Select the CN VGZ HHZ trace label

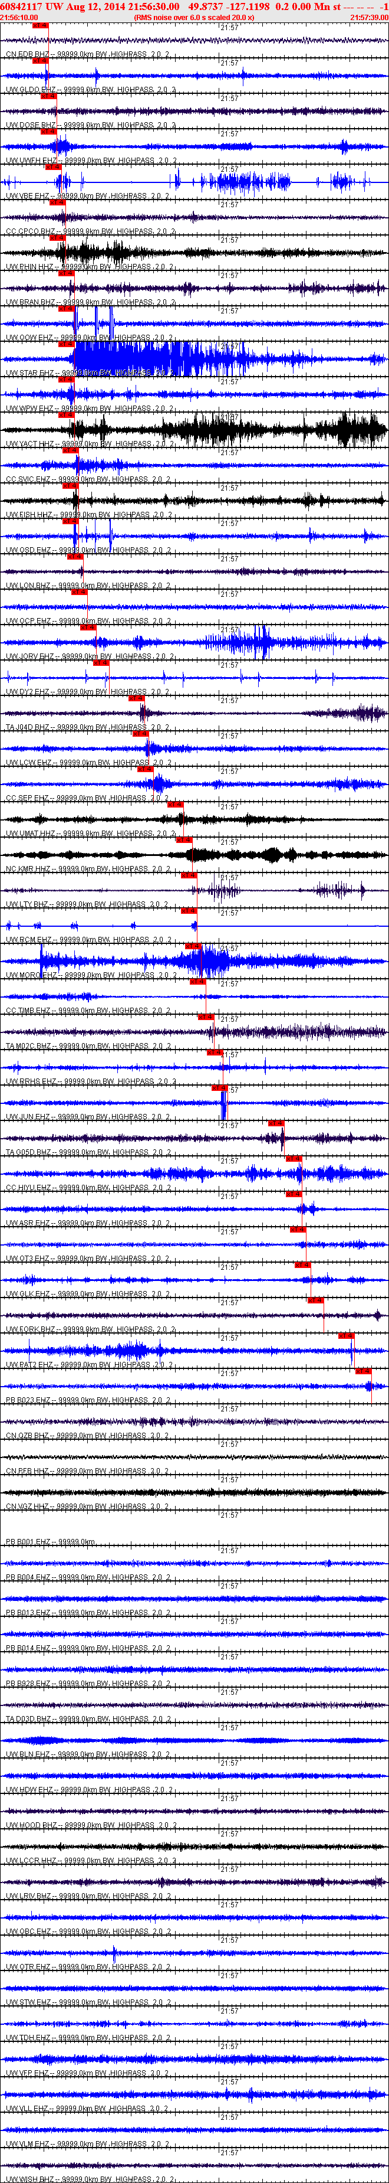[x=87, y=1506]
